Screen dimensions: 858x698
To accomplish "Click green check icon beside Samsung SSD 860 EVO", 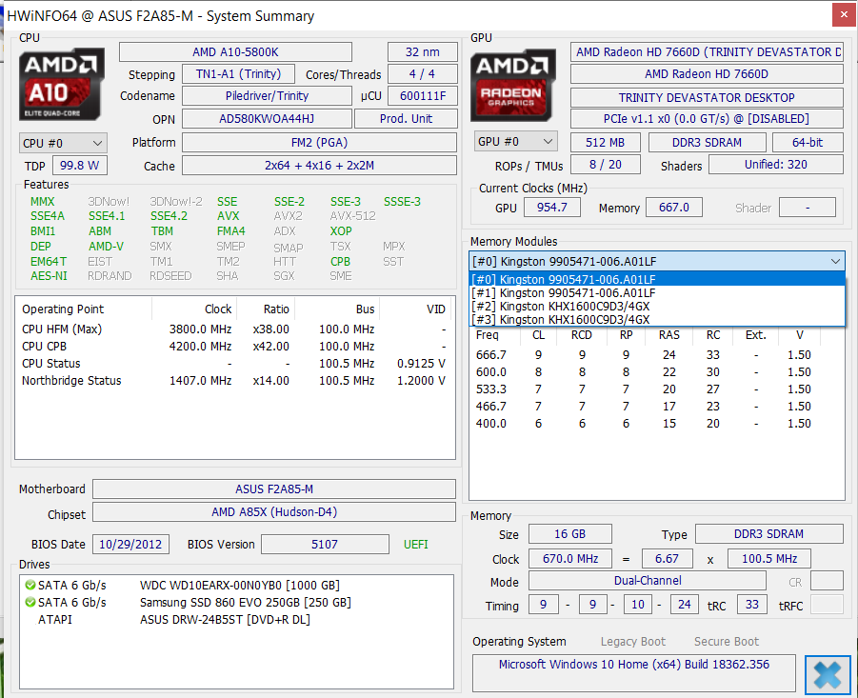I will [30, 602].
